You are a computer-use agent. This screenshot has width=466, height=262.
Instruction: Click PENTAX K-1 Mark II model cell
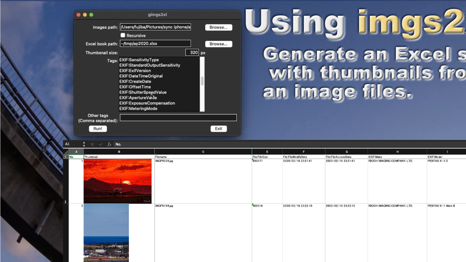click(447, 233)
